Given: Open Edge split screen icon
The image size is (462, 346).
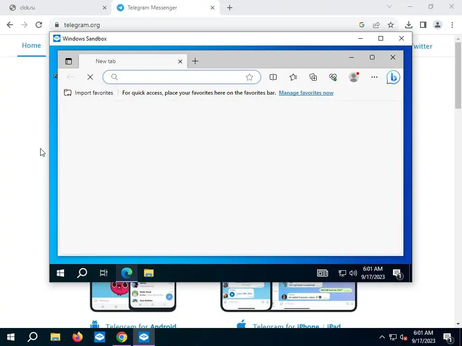Looking at the screenshot, I should pyautogui.click(x=273, y=77).
